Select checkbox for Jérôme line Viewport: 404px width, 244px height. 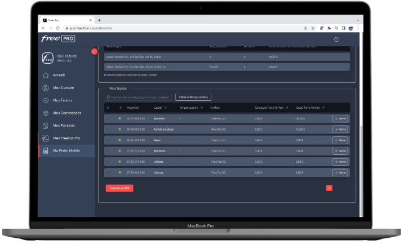[108, 162]
